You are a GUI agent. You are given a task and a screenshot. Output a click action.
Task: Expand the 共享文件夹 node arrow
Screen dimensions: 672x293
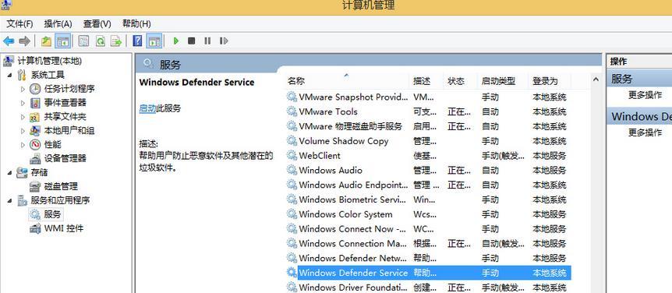point(23,117)
